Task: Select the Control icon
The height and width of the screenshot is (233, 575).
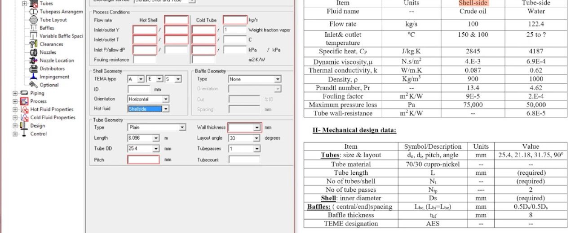Action: pyautogui.click(x=24, y=134)
